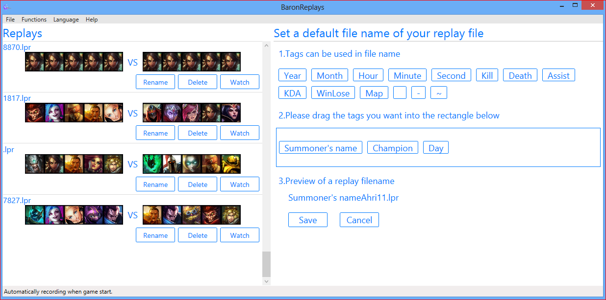Screen dimensions: 606x300
Task: Select the Month tag
Action: tap(330, 75)
